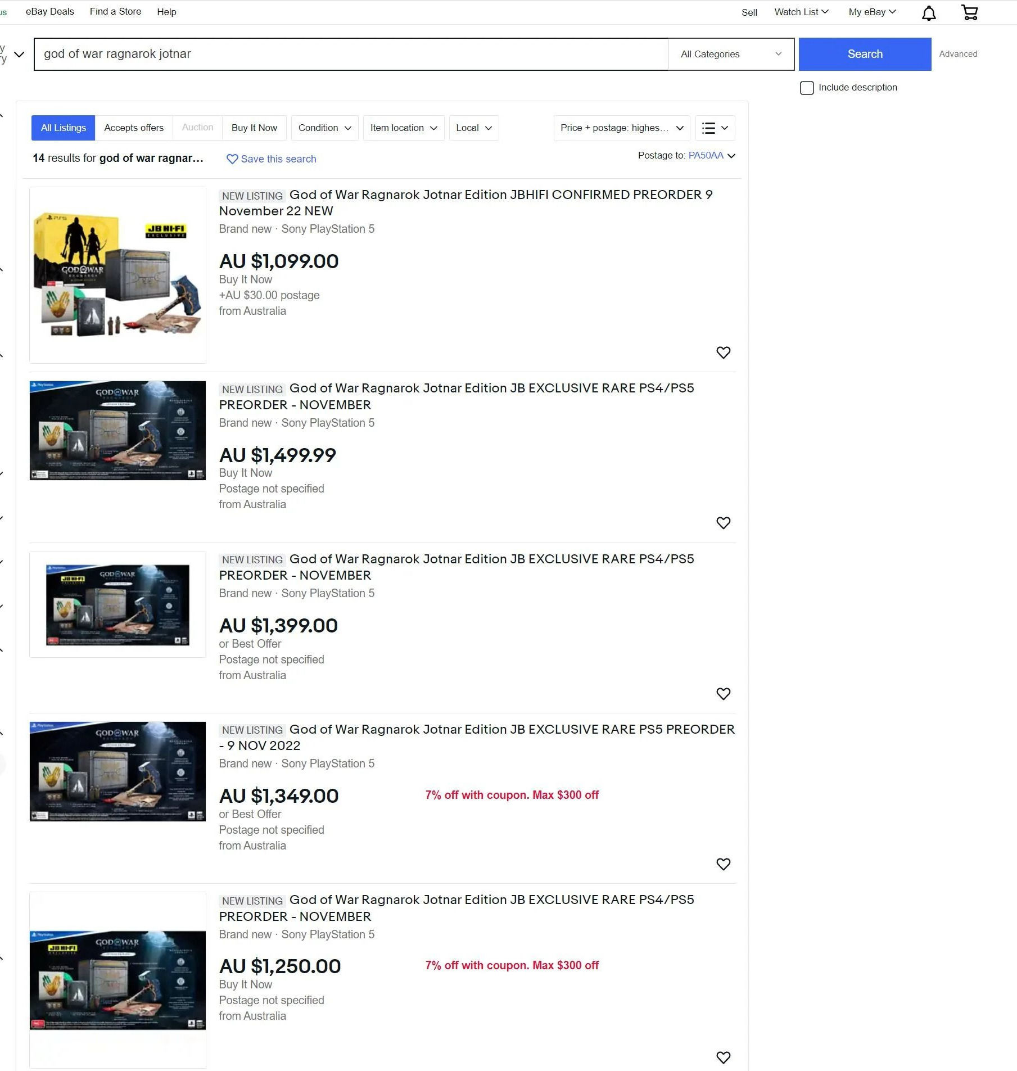The height and width of the screenshot is (1071, 1017).
Task: Open the Shop by category chevron
Action: 19,55
